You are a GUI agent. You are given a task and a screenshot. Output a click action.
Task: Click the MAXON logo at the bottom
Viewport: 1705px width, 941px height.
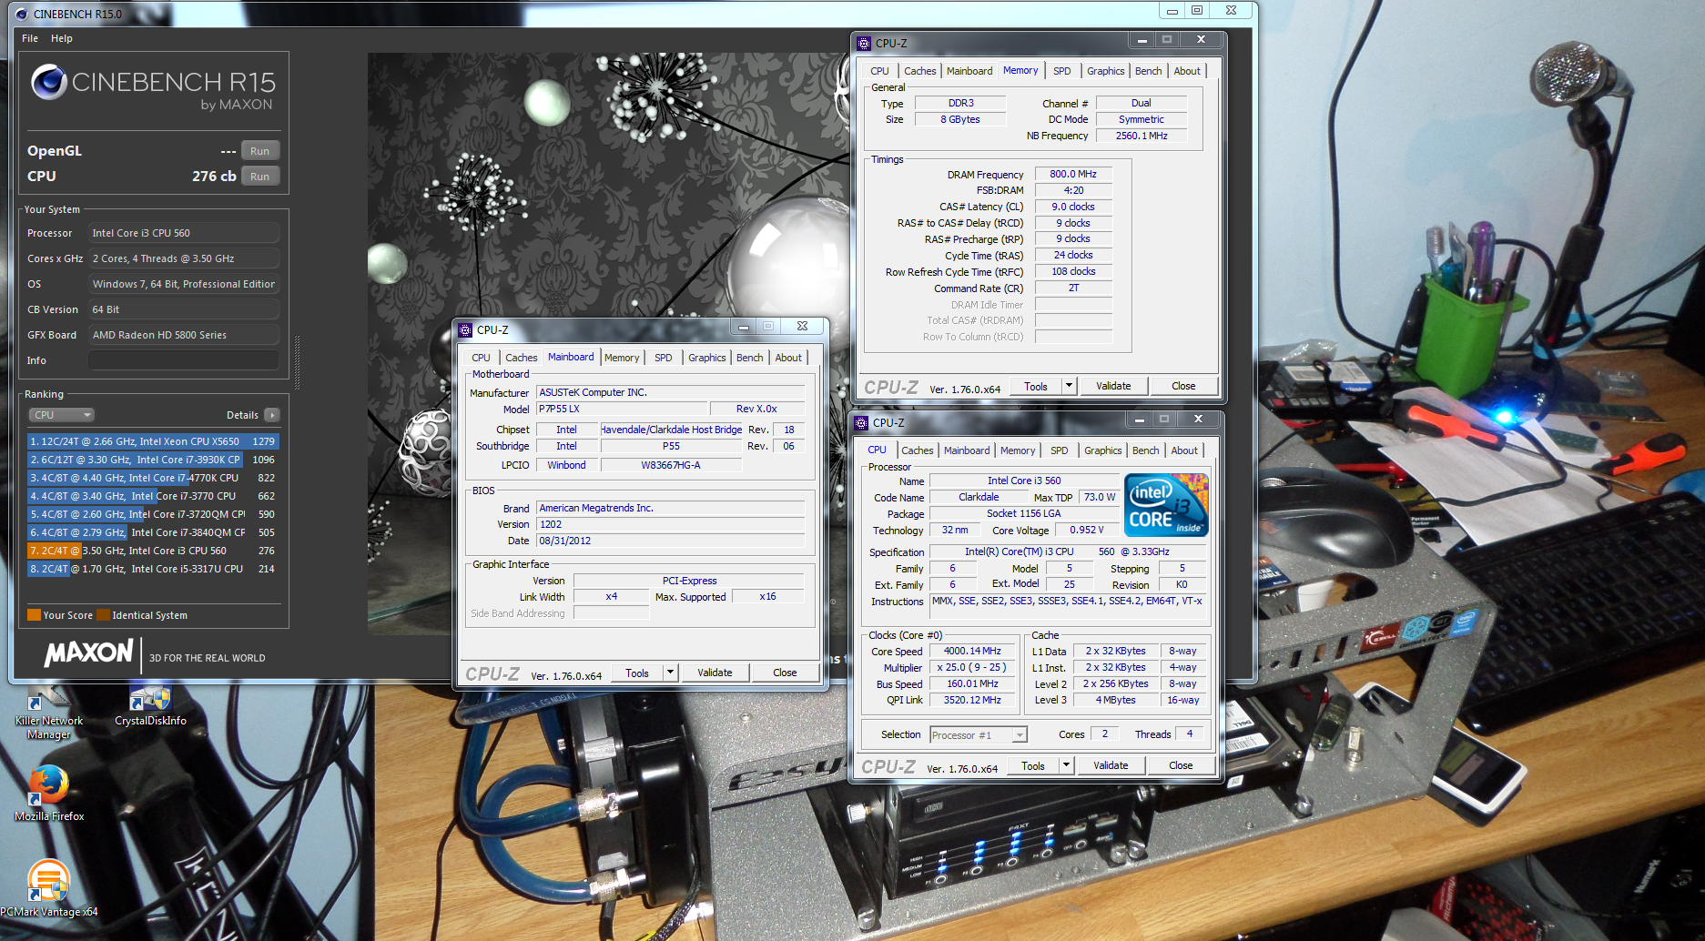click(89, 653)
